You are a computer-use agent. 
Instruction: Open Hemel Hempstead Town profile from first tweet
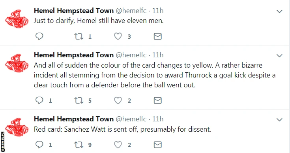click(x=74, y=11)
